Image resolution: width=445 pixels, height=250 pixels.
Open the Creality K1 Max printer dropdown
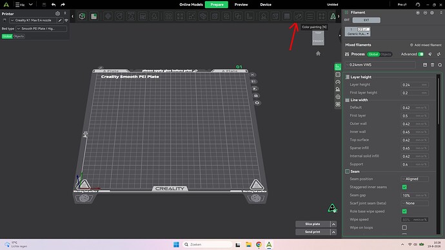(x=33, y=21)
